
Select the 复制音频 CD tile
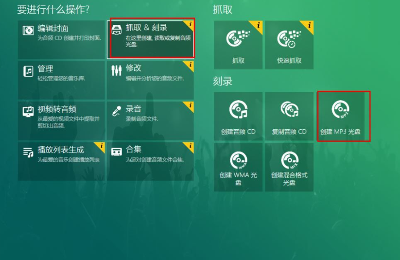(289, 116)
